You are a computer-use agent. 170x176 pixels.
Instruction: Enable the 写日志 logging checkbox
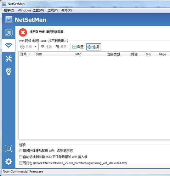[x=21, y=163]
